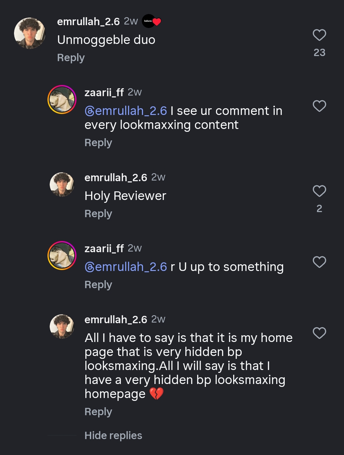Like the 'Holy Reviewer' reply
This screenshot has width=344, height=455.
[319, 191]
